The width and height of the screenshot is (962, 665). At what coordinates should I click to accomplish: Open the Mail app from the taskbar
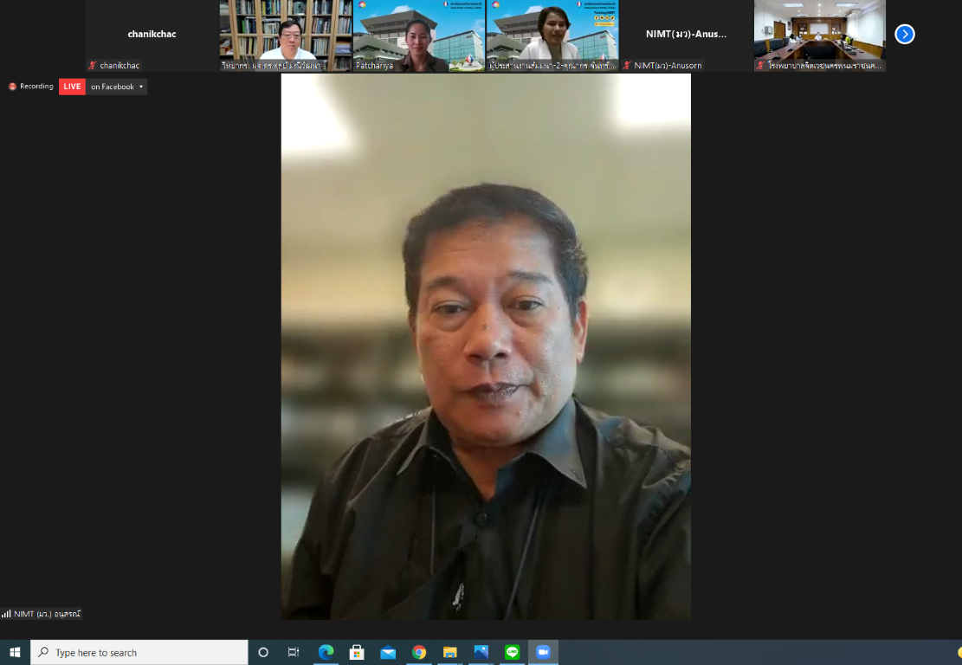pos(387,652)
